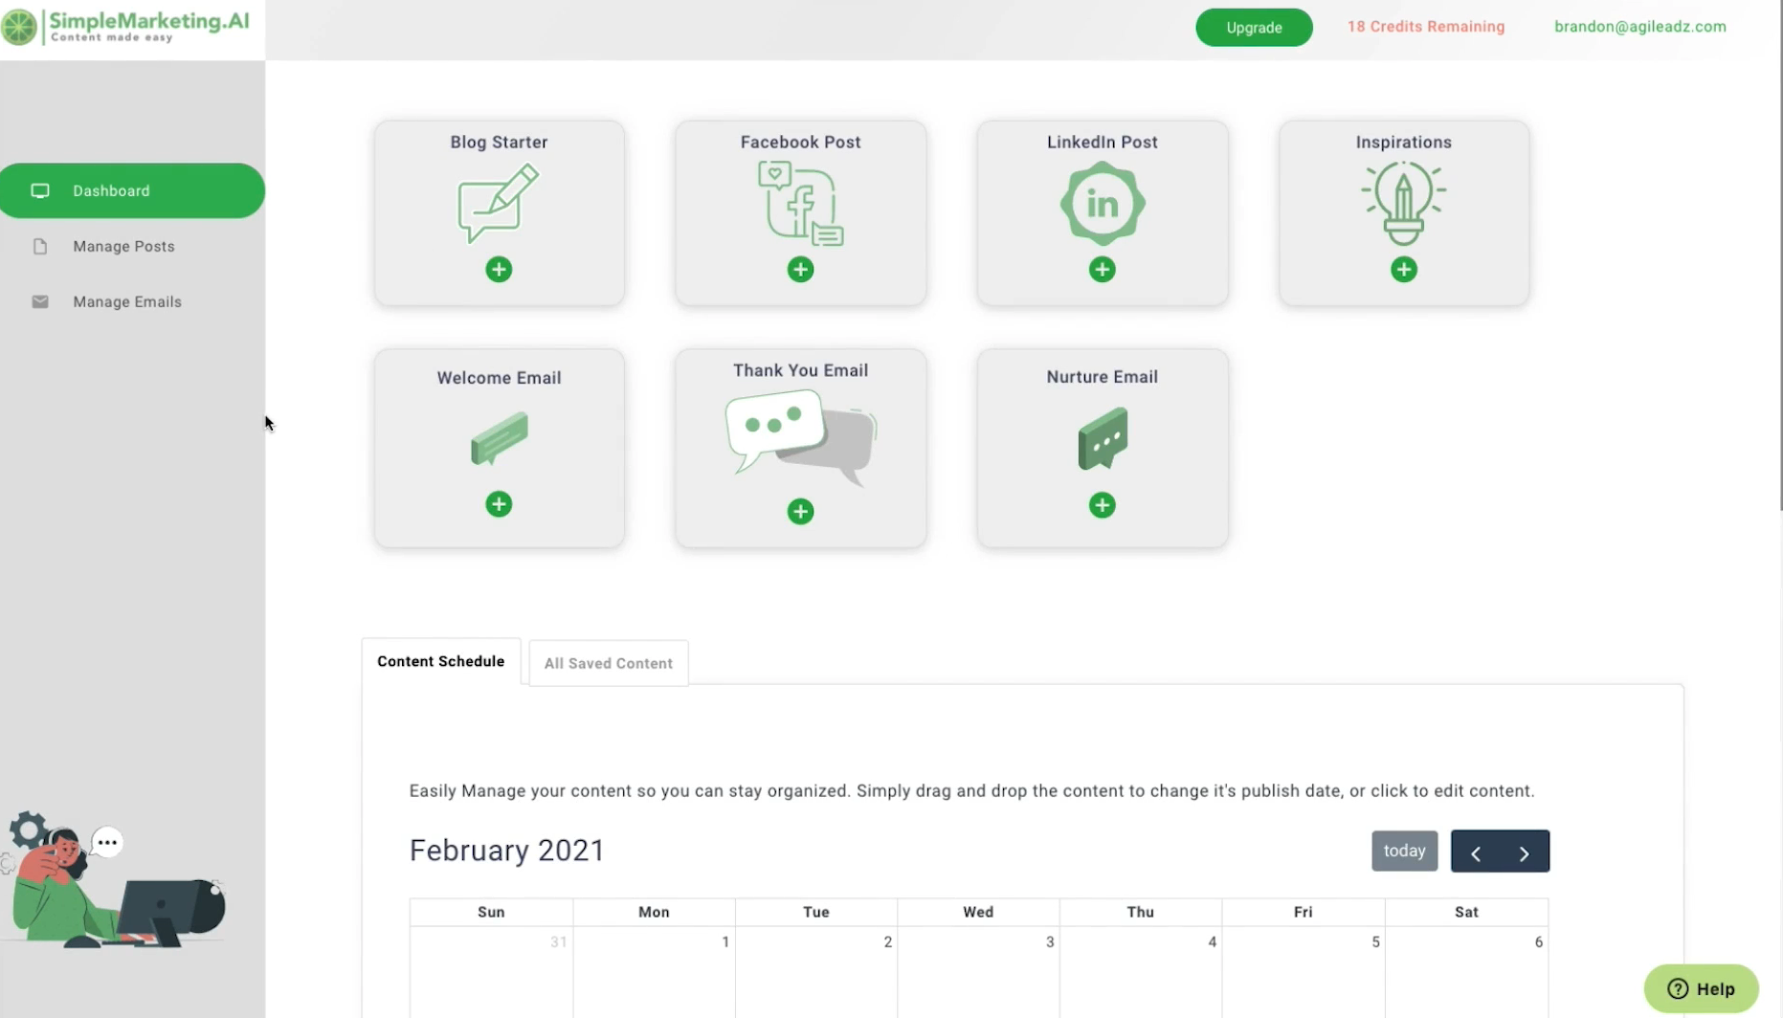Navigate to the previous calendar month
This screenshot has height=1018, width=1783.
(x=1475, y=851)
